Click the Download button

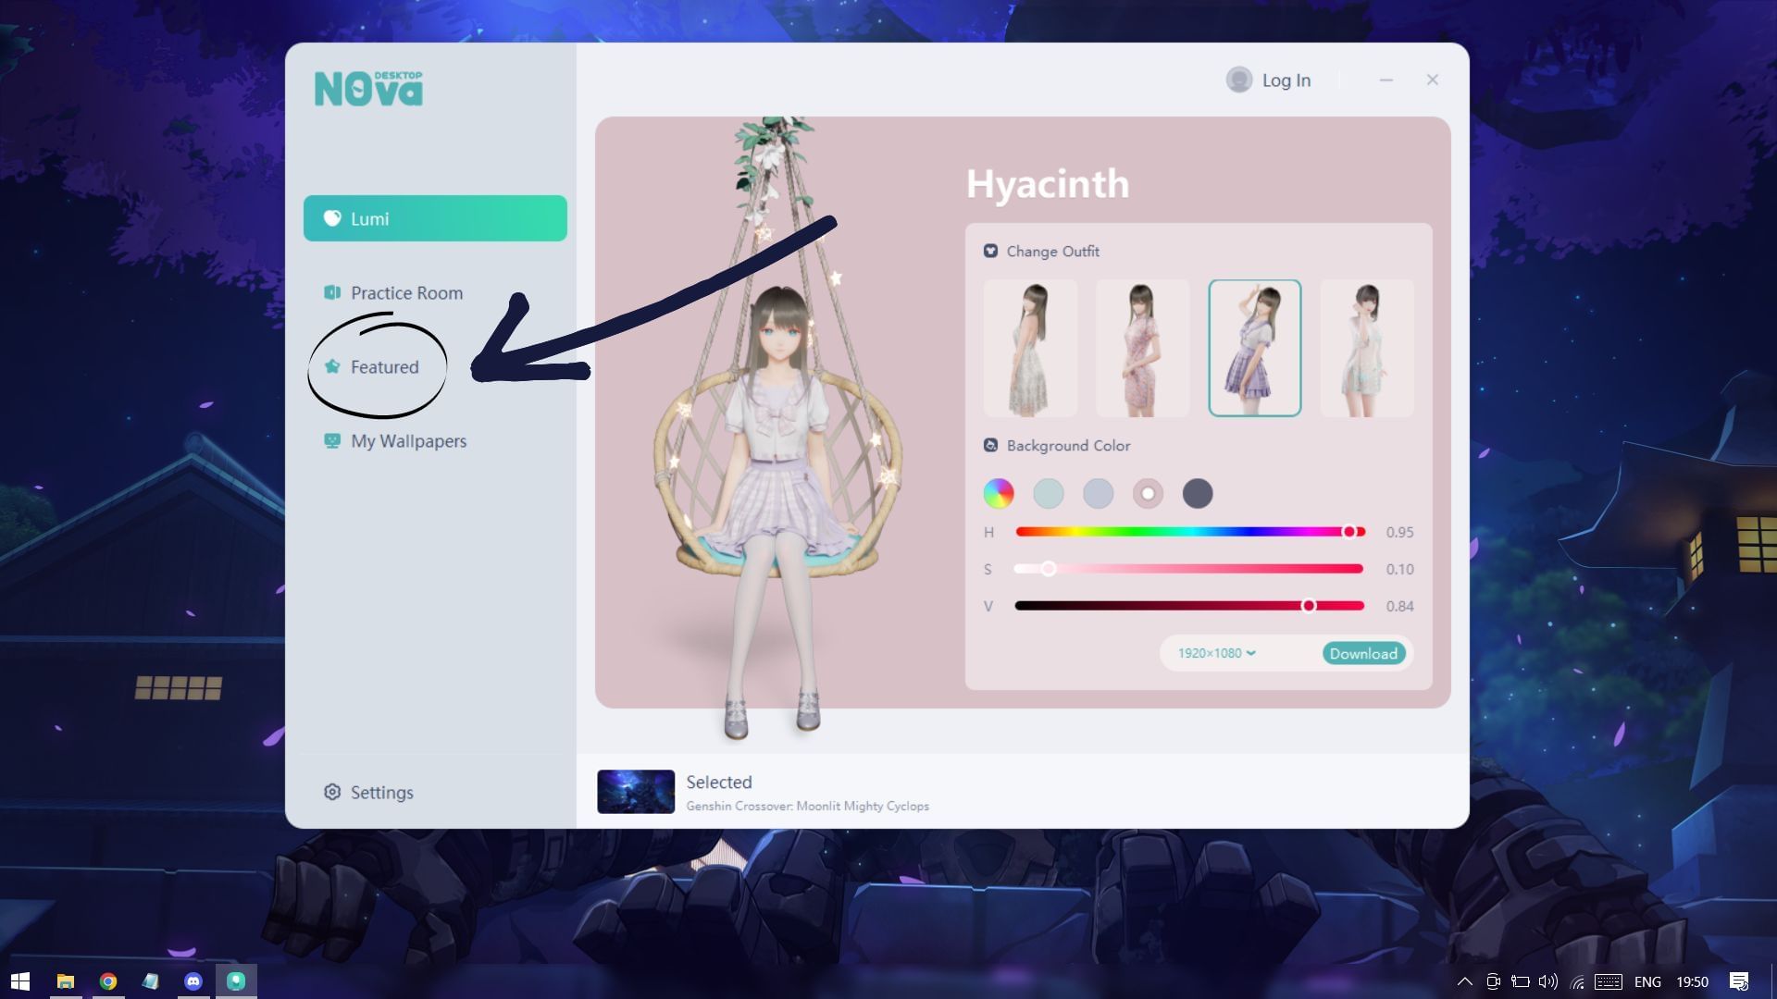[x=1363, y=653]
